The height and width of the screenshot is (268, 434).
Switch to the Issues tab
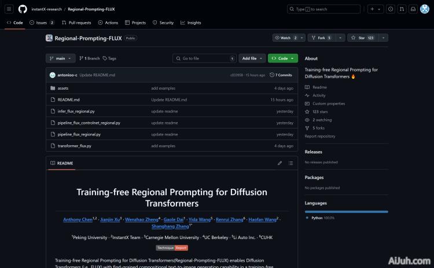pyautogui.click(x=42, y=23)
